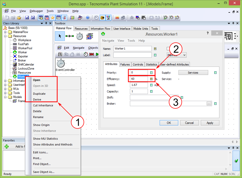Click the Efficiency input field showing 60
The image size is (242, 178).
click(139, 79)
